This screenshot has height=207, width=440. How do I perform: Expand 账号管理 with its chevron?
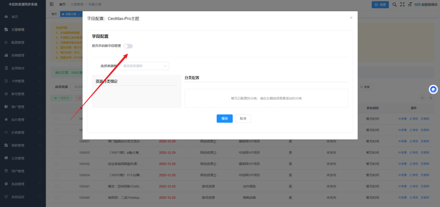coord(40,94)
